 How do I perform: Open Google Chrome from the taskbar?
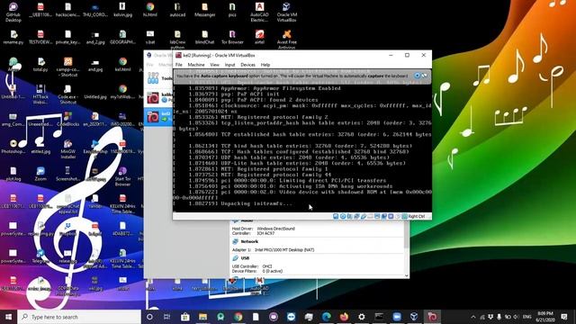click(x=238, y=317)
